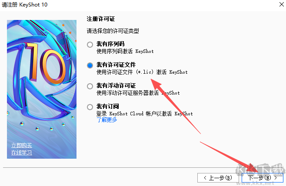Screen dimensions: 286x186
Task: Click the 使用浮动许可证服务器激活 description
Action: coord(138,93)
